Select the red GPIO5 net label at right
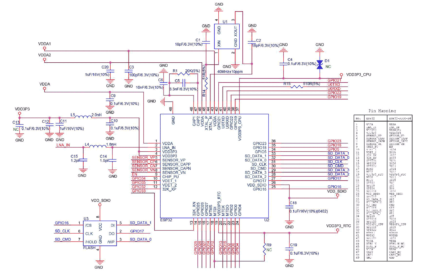 coord(333,149)
